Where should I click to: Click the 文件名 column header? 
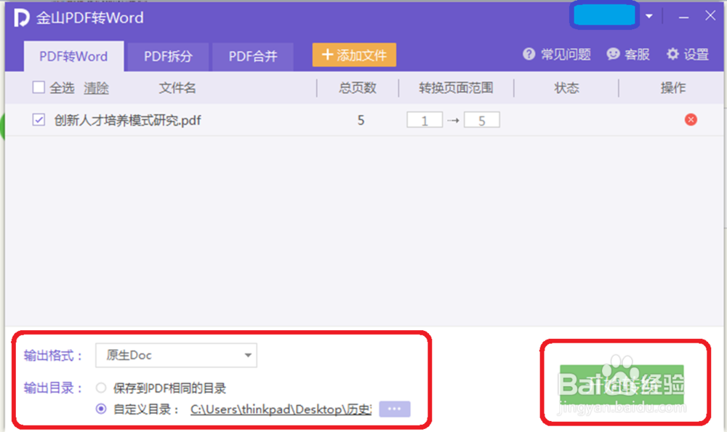pyautogui.click(x=177, y=88)
